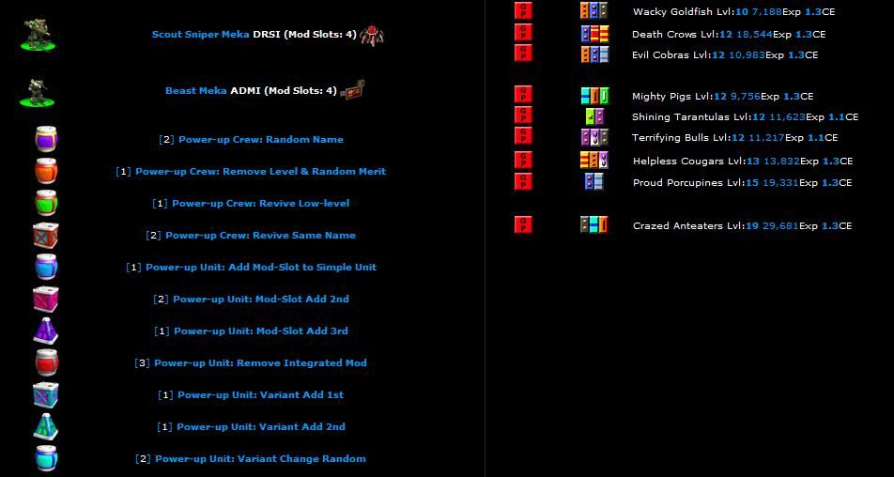Screen dimensions: 894x477
Task: Click the Shining Tarantulas Lvl:12 text
Action: (699, 116)
